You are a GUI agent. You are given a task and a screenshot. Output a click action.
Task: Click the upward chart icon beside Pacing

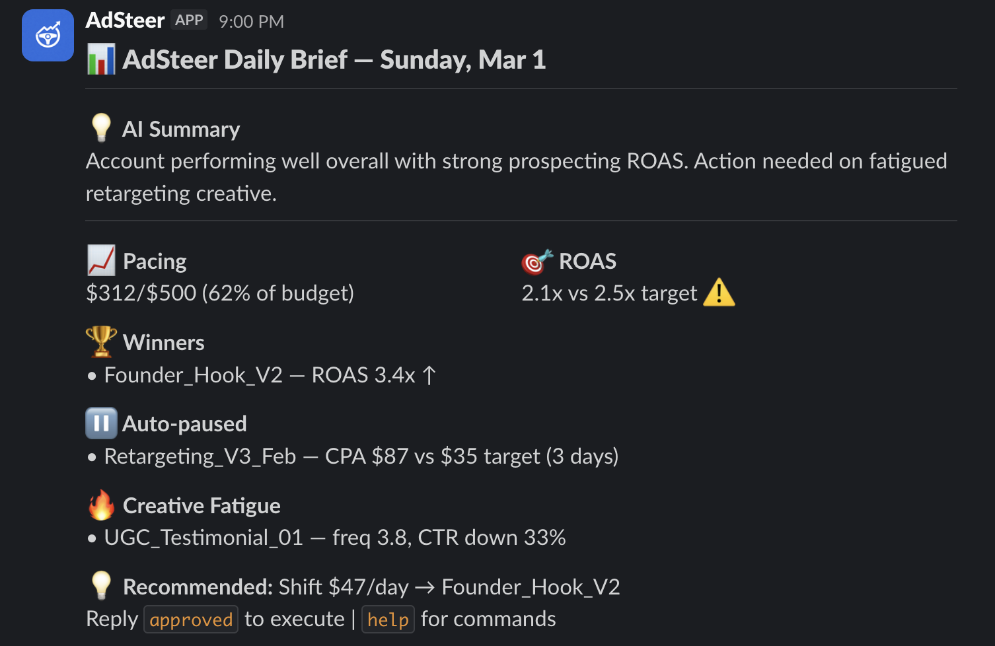pyautogui.click(x=100, y=260)
